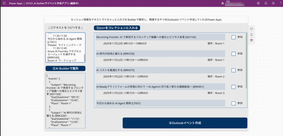The width and height of the screenshot is (283, 136).
Task: Click the purple calendar icon in side toolbar
Action: (251, 40)
